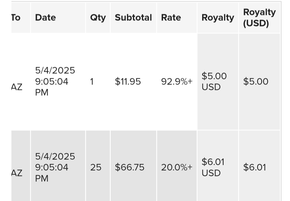Screen dimensions: 290x201
Task: Click the Qty column header
Action: click(98, 18)
